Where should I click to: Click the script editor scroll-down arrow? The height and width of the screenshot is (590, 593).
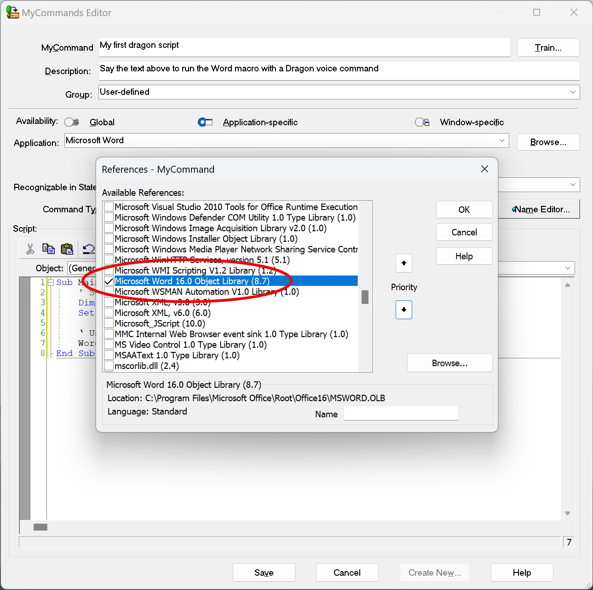pos(567,513)
